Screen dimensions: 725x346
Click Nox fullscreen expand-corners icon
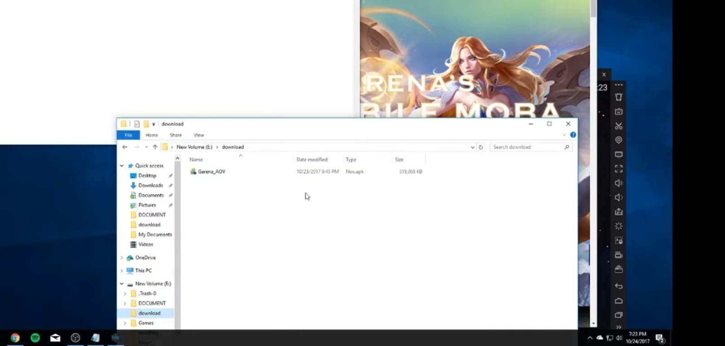619,169
